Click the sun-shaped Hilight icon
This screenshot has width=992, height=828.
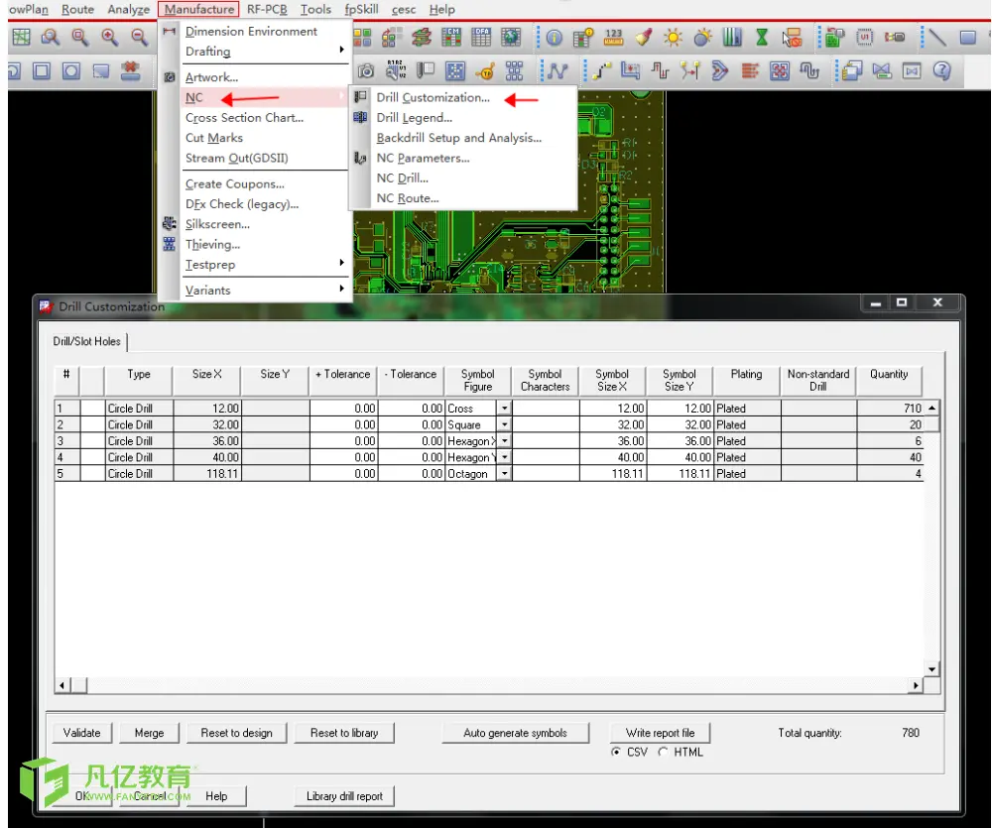pos(673,38)
